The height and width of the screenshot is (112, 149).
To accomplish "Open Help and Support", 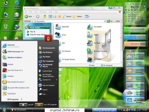I will (47, 85).
